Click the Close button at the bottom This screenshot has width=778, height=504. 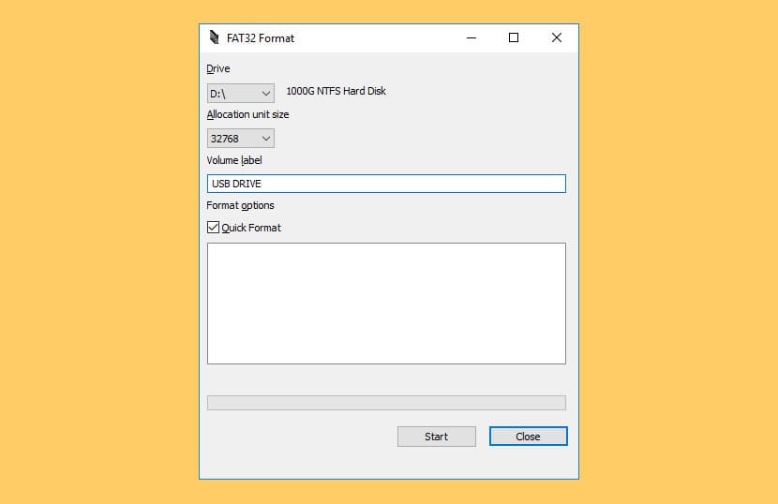[529, 437]
